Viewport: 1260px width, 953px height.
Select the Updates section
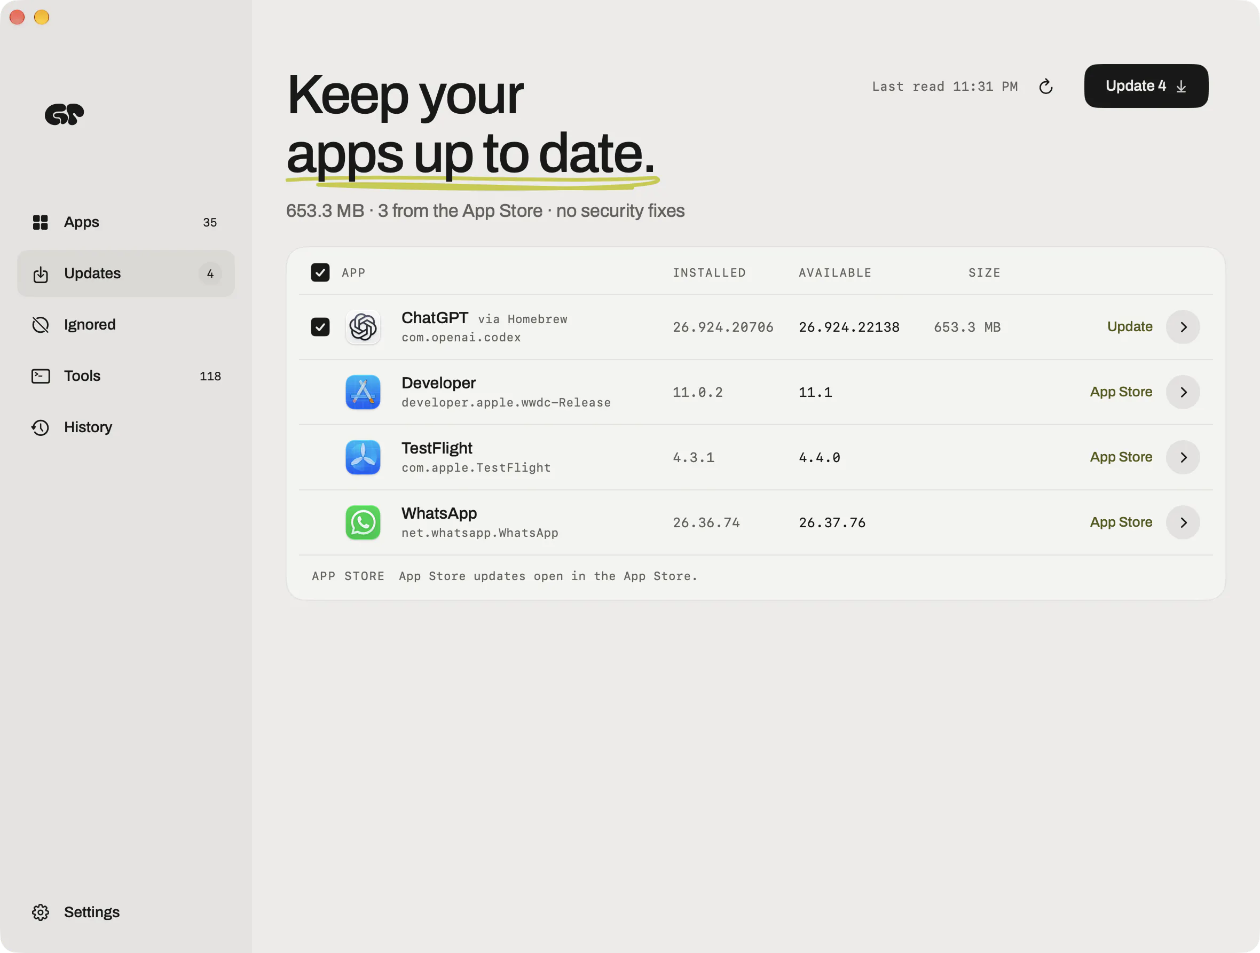click(x=126, y=274)
